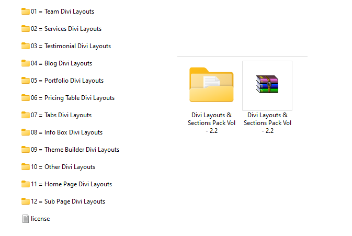
Task: Click the folder icon for 11 = Home Page Divi Layouts
Action: [26, 184]
